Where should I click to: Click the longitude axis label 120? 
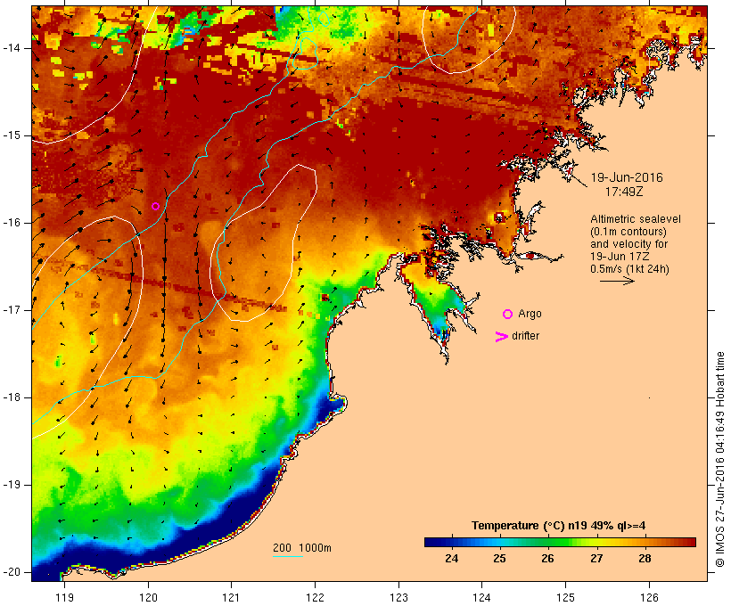148,598
